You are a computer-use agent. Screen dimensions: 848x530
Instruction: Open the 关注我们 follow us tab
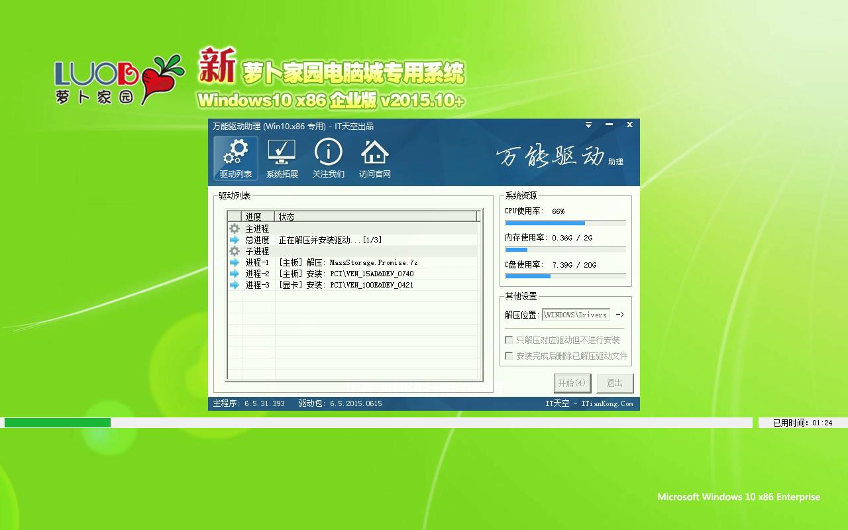pos(329,158)
